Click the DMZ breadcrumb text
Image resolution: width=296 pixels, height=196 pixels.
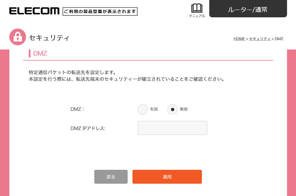point(279,39)
